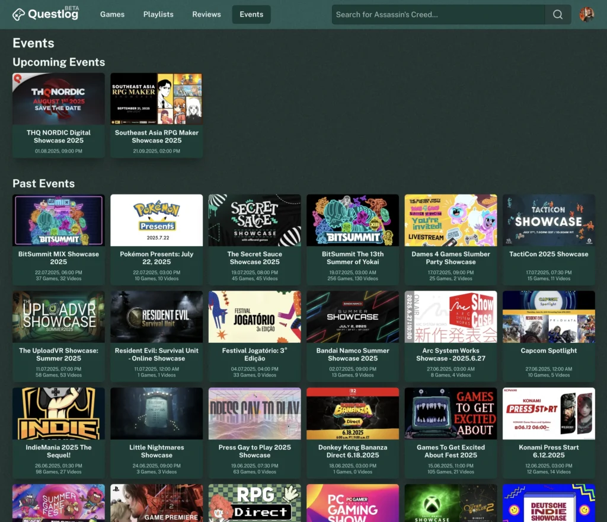
Task: Click the '63 Games, 0 Videos' text
Action: [255, 472]
